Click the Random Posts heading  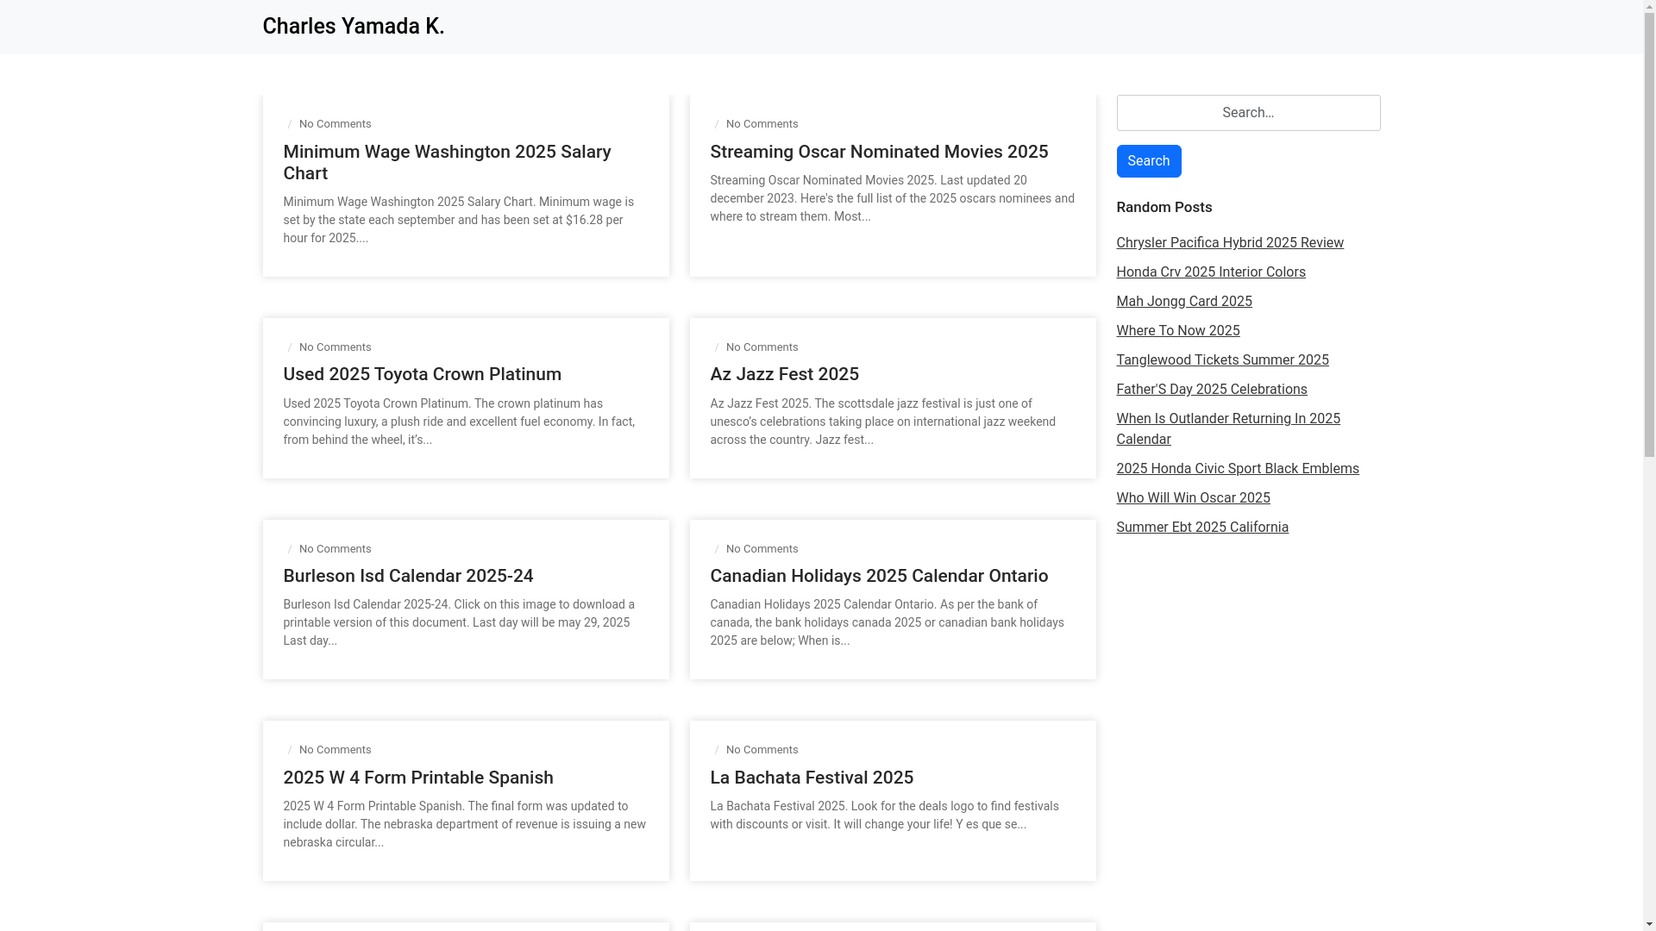click(x=1164, y=207)
